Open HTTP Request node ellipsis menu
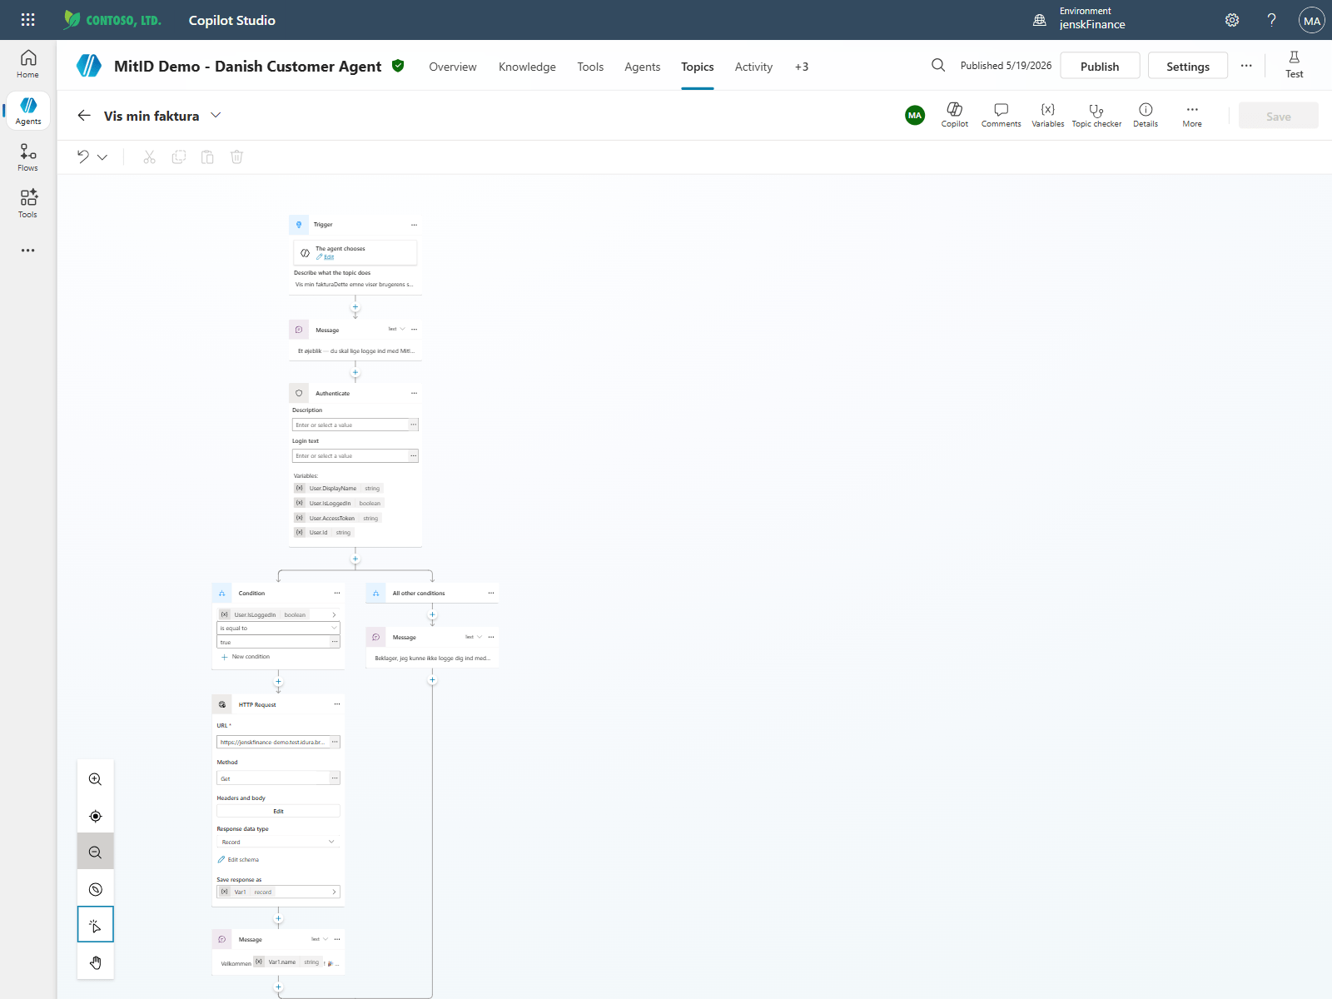 pyautogui.click(x=337, y=704)
